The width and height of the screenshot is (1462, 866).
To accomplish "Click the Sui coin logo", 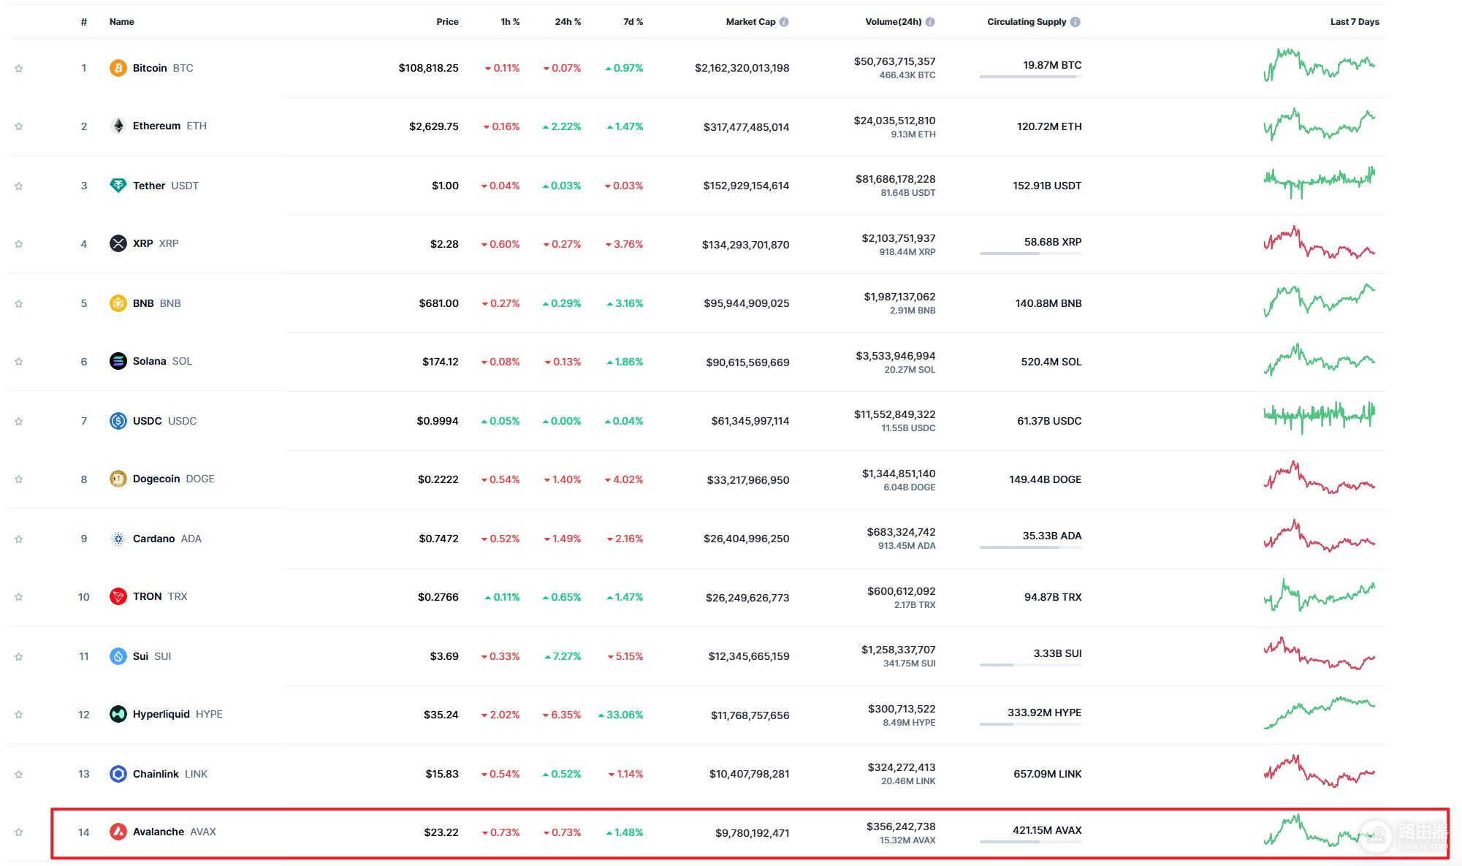I will click(x=118, y=656).
